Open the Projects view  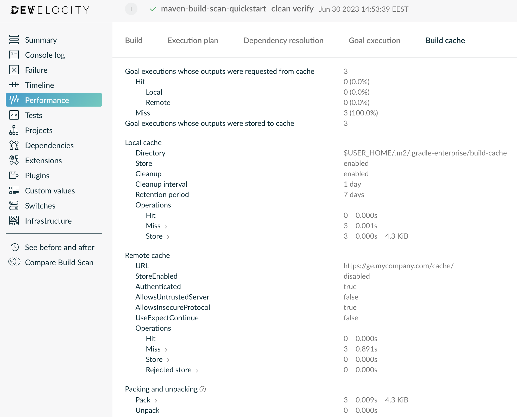[x=39, y=130]
